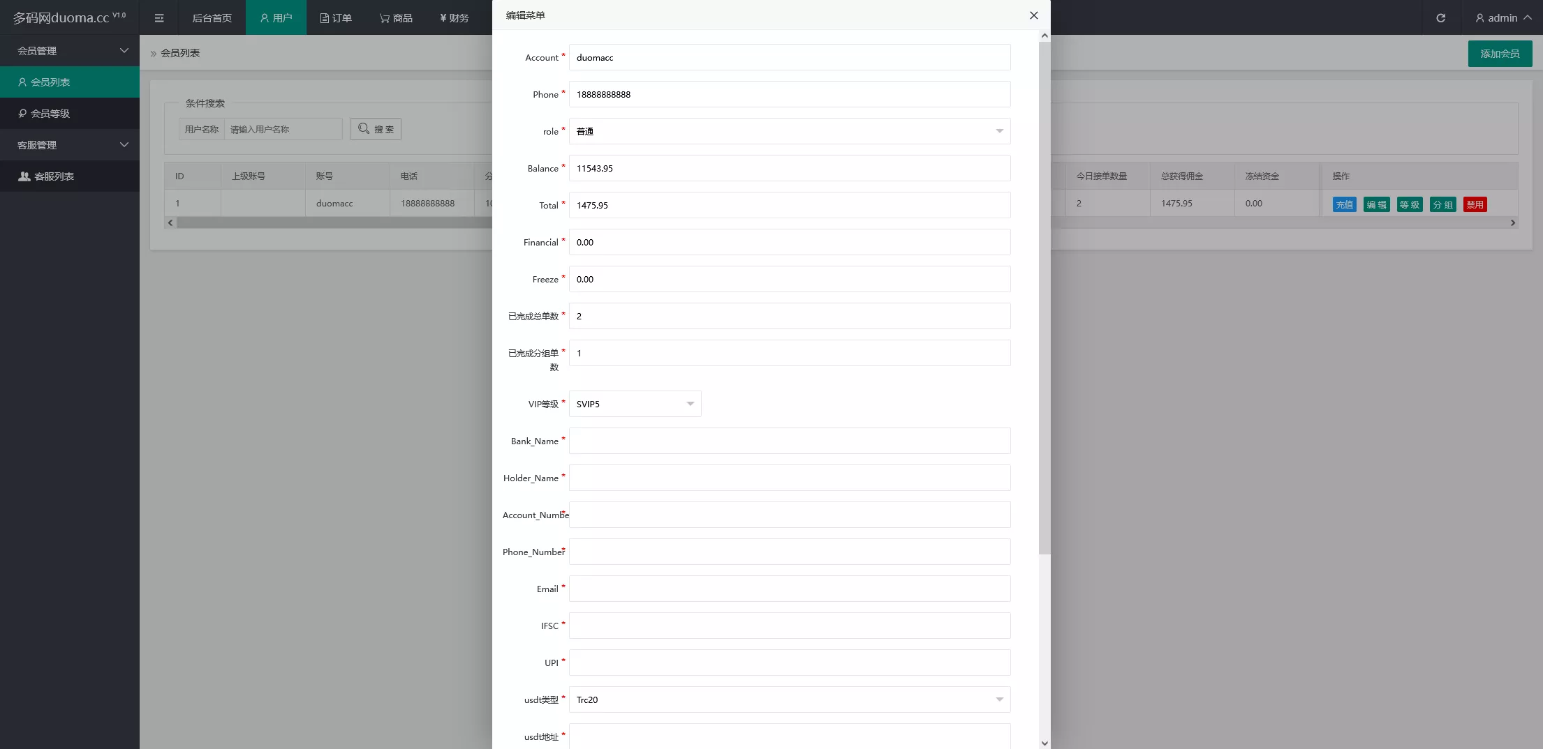Click the red 禁用 button
Viewport: 1543px width, 749px height.
tap(1475, 204)
